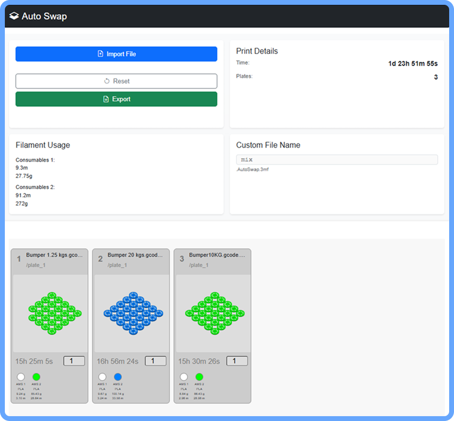
Task: Select the white AMS 1 swatch on plate 1
Action: click(x=21, y=377)
